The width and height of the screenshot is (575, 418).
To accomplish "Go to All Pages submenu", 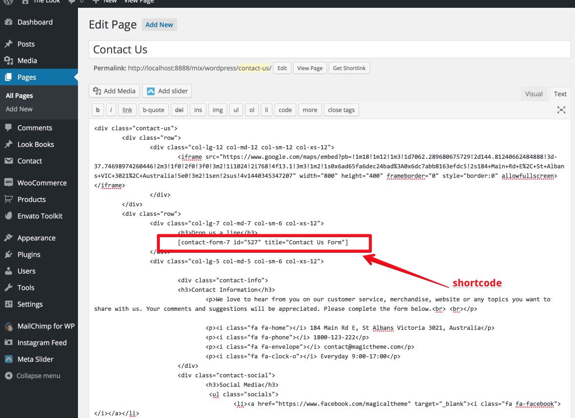I will [x=19, y=95].
